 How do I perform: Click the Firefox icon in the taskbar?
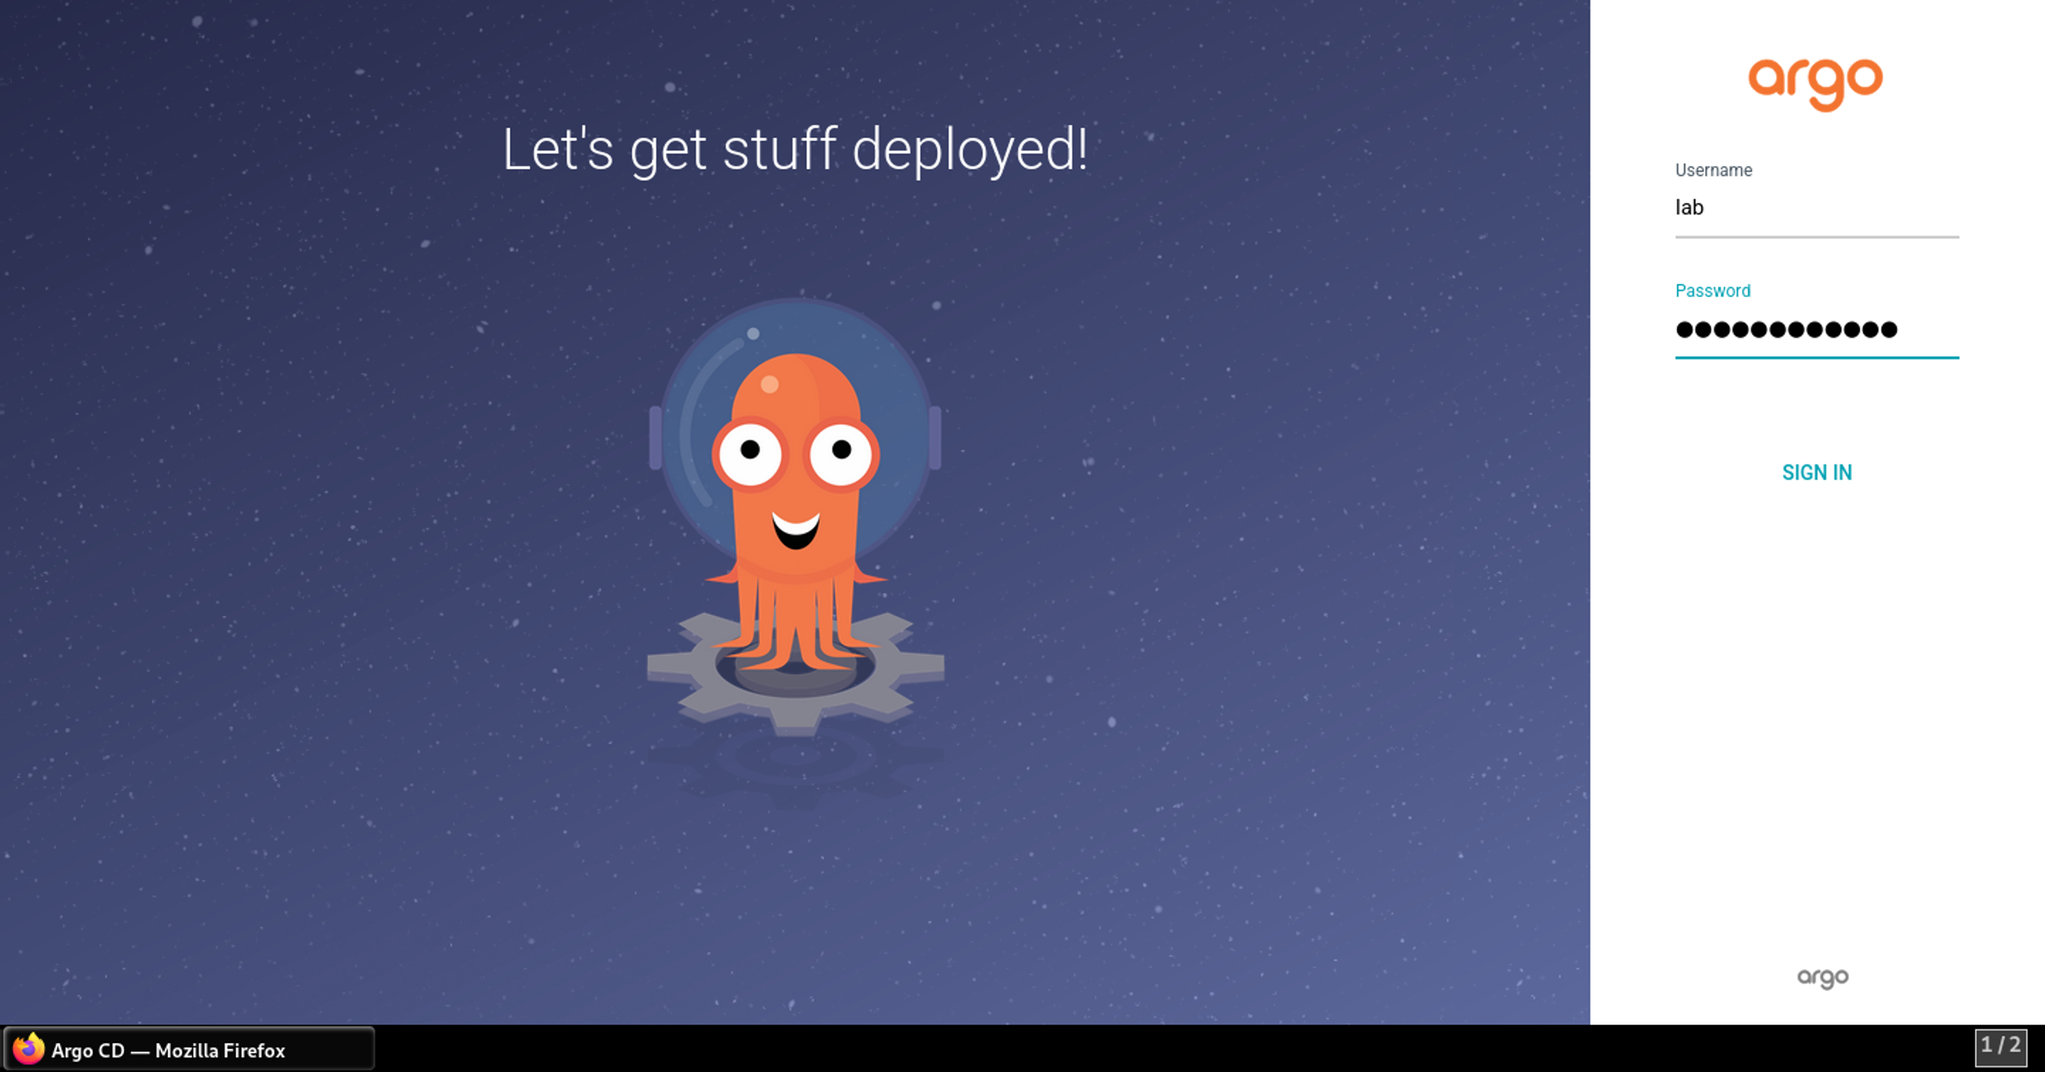(28, 1049)
